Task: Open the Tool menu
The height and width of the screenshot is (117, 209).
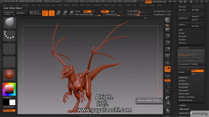Action: point(135,5)
